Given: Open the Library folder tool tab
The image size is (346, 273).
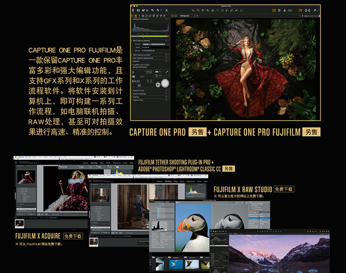Looking at the screenshot, I should pos(132,16).
